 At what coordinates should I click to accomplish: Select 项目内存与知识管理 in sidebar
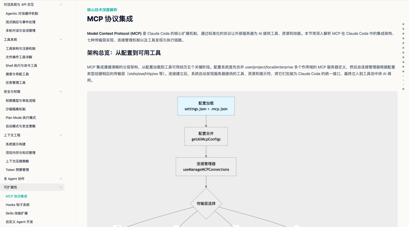tap(20, 153)
